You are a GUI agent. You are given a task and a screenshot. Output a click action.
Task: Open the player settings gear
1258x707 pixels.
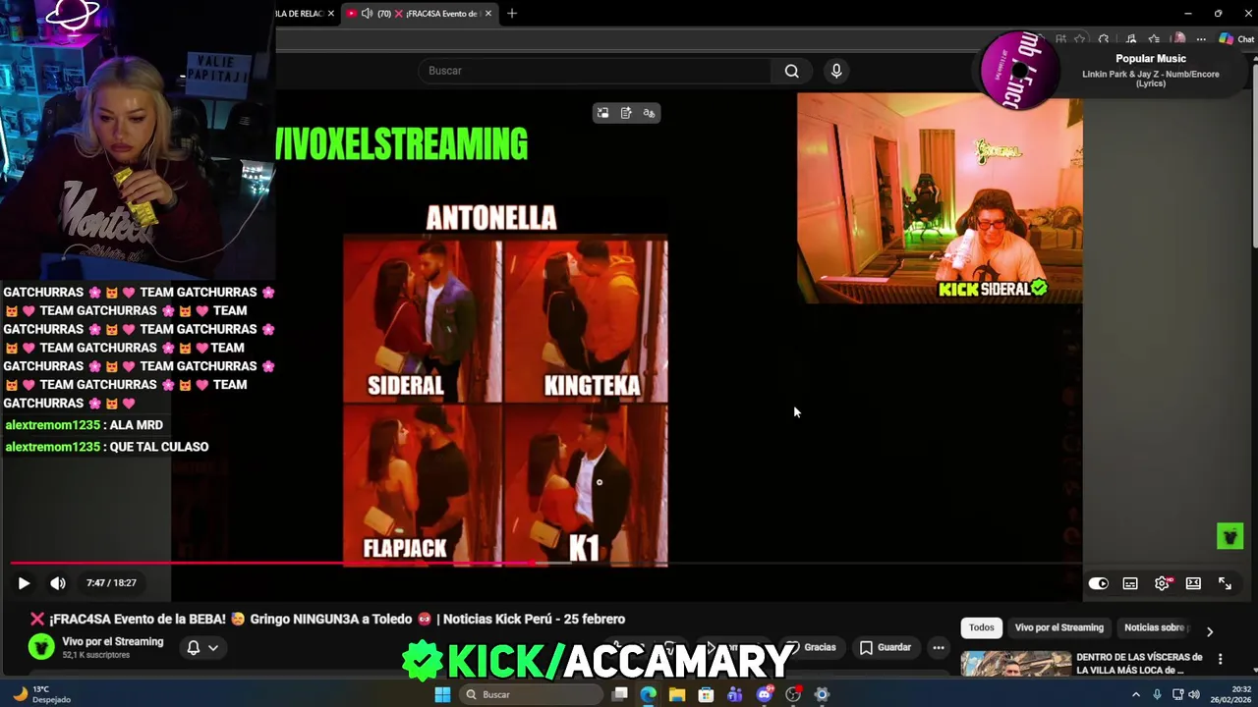[1162, 583]
